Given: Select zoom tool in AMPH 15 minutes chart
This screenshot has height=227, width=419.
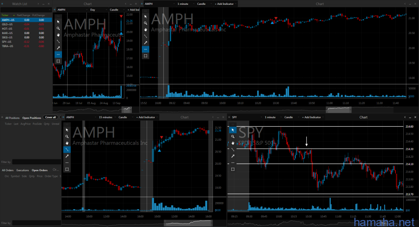Looking at the screenshot, I should click(x=67, y=136).
